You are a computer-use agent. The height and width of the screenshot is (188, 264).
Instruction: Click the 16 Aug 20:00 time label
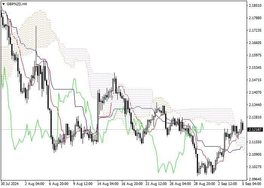132,184
